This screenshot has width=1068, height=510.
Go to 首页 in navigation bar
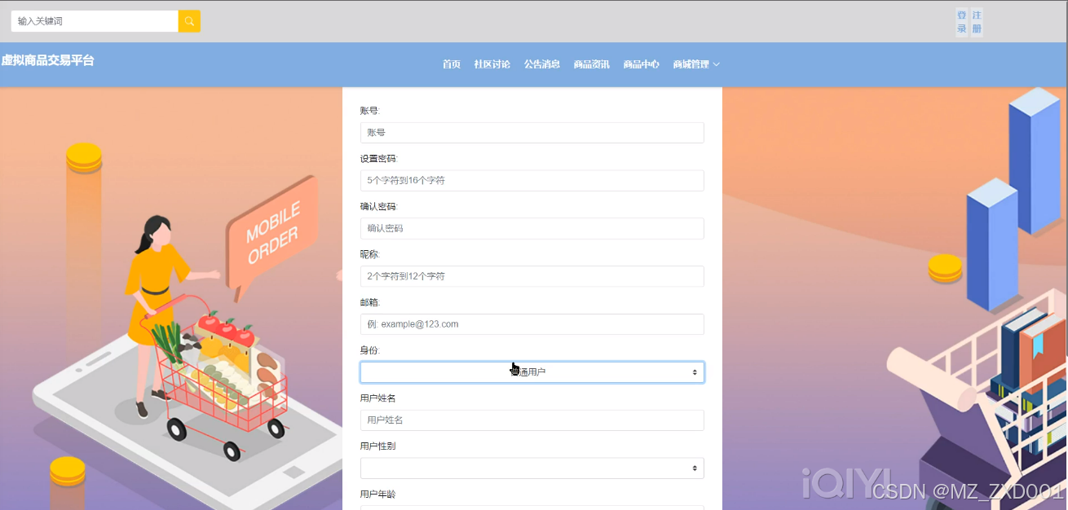click(452, 64)
